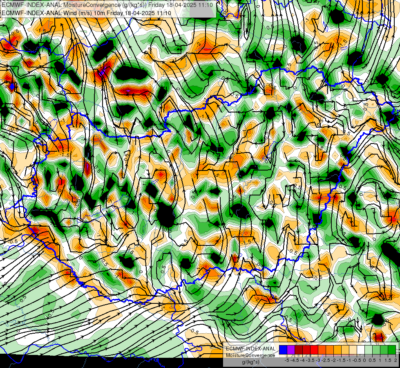Click the MoistureConvergence title line at the top
400x368 pixels.
tap(107, 4)
